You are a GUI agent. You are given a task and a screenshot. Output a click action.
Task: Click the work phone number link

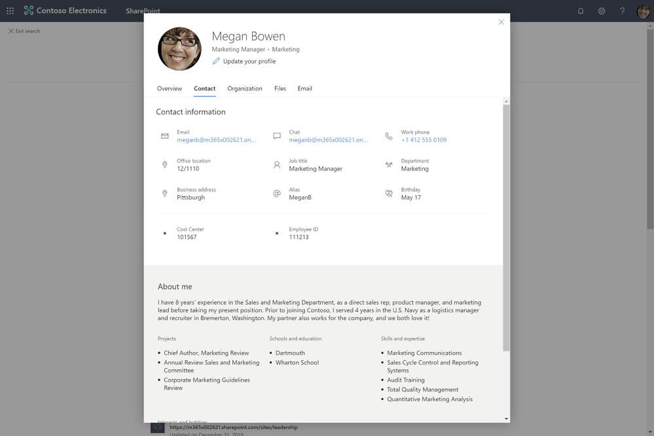pos(424,140)
